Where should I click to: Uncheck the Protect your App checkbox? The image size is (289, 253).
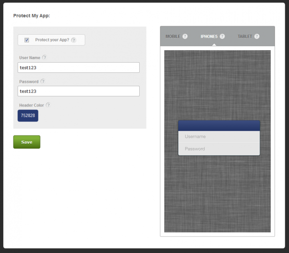[26, 40]
